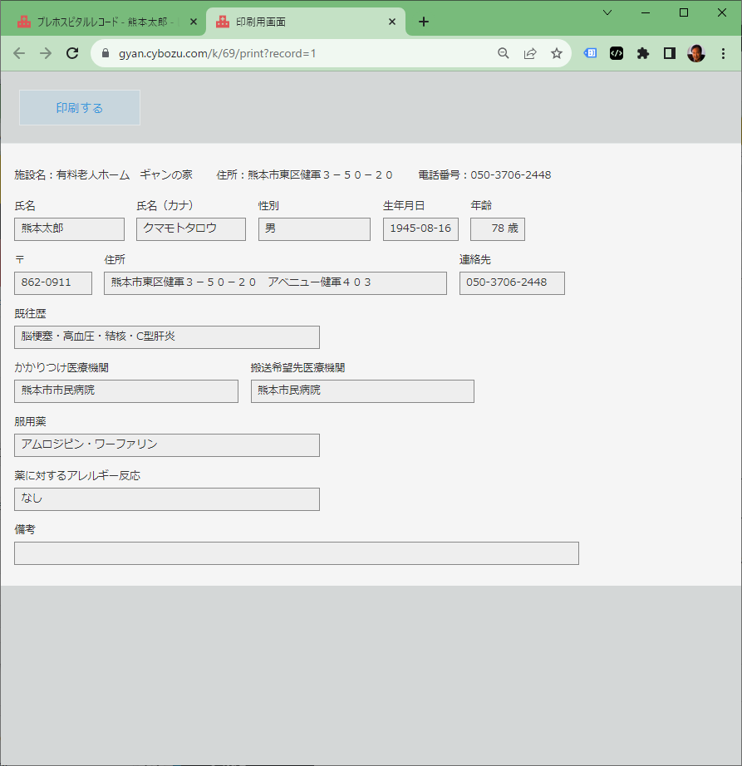Click the 印刷する print button
The height and width of the screenshot is (766, 742).
[x=80, y=108]
